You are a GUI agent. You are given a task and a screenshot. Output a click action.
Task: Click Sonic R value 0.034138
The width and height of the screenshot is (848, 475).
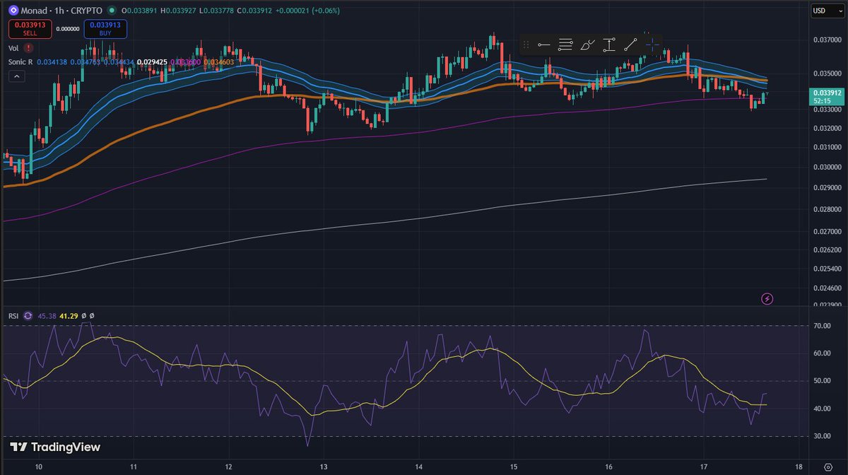pyautogui.click(x=52, y=62)
